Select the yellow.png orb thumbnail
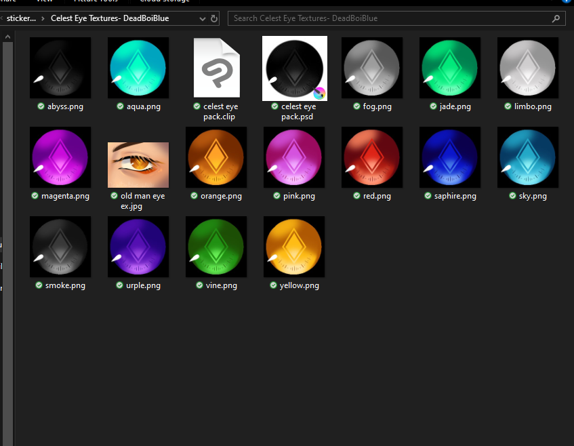Screen dimensions: 574x446 pyautogui.click(x=294, y=247)
